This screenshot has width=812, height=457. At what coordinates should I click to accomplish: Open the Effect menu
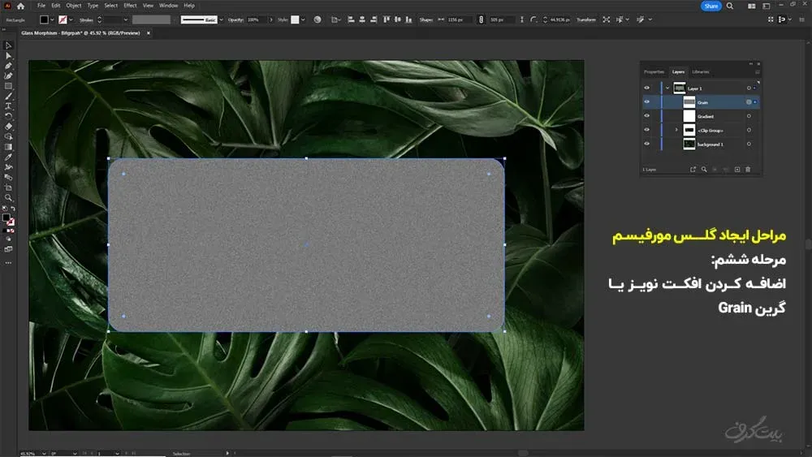(x=130, y=6)
